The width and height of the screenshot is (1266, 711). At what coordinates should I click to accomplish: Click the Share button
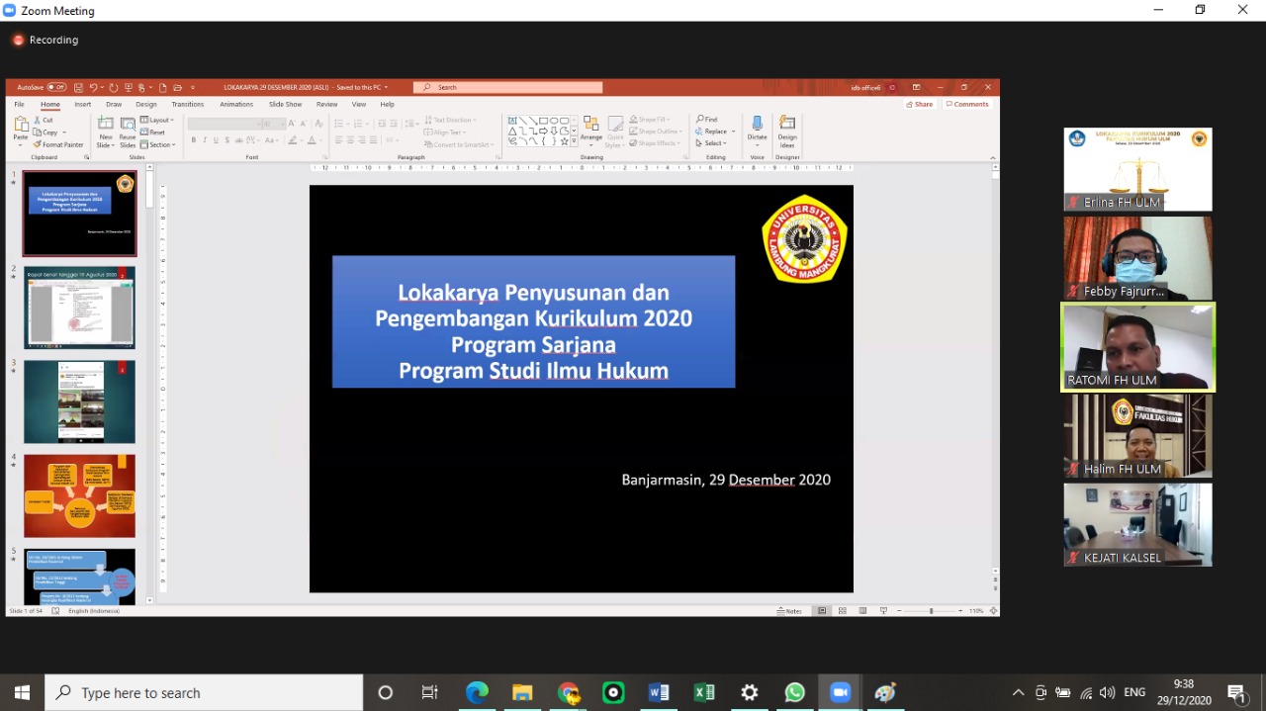pos(919,104)
